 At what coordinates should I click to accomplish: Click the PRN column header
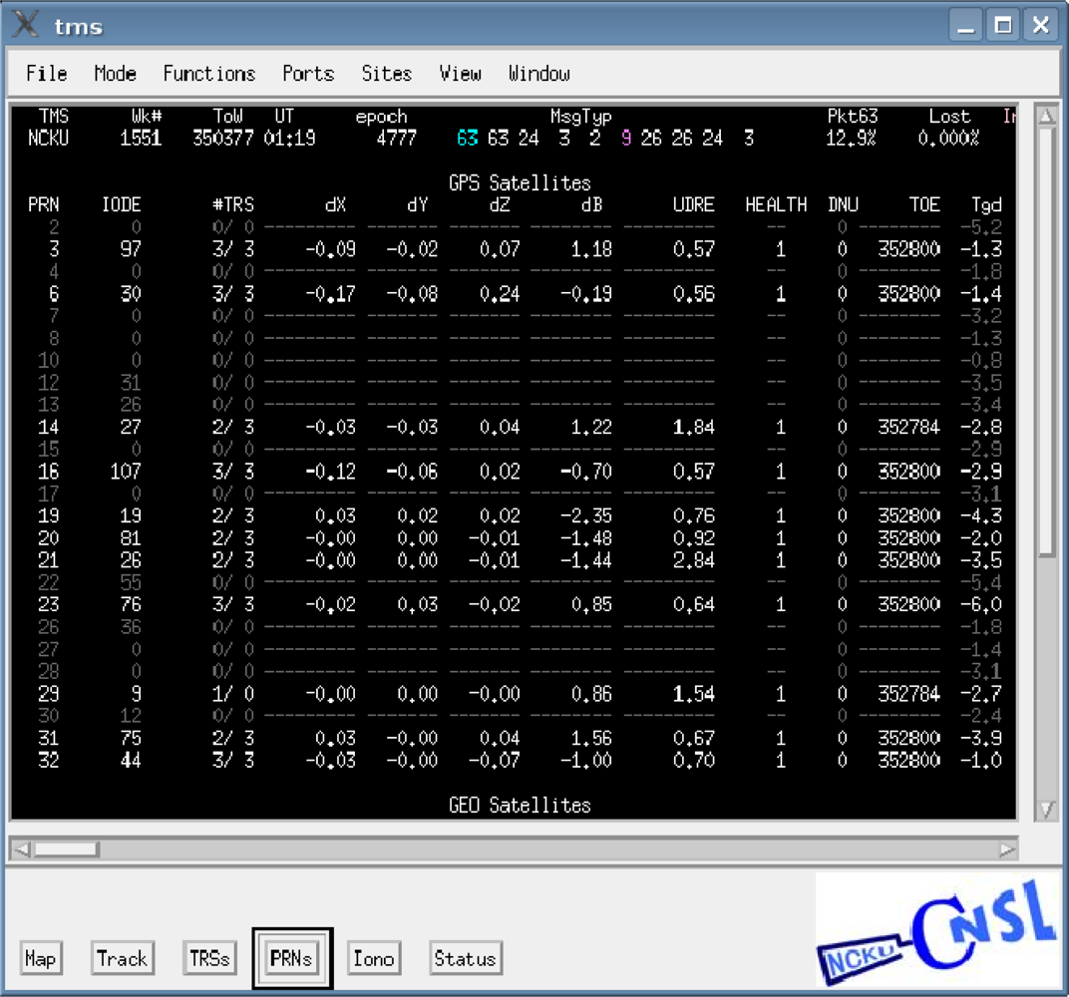coord(44,204)
